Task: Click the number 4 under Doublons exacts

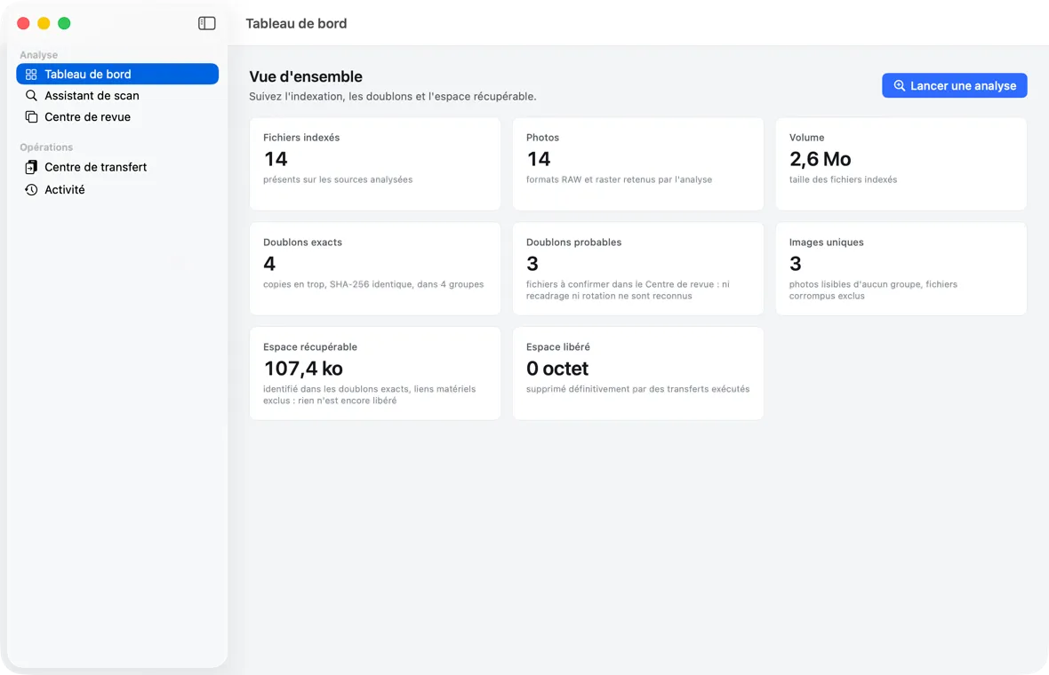Action: point(269,264)
